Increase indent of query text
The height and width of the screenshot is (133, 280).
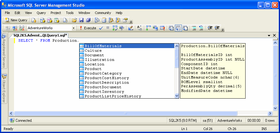point(217,28)
